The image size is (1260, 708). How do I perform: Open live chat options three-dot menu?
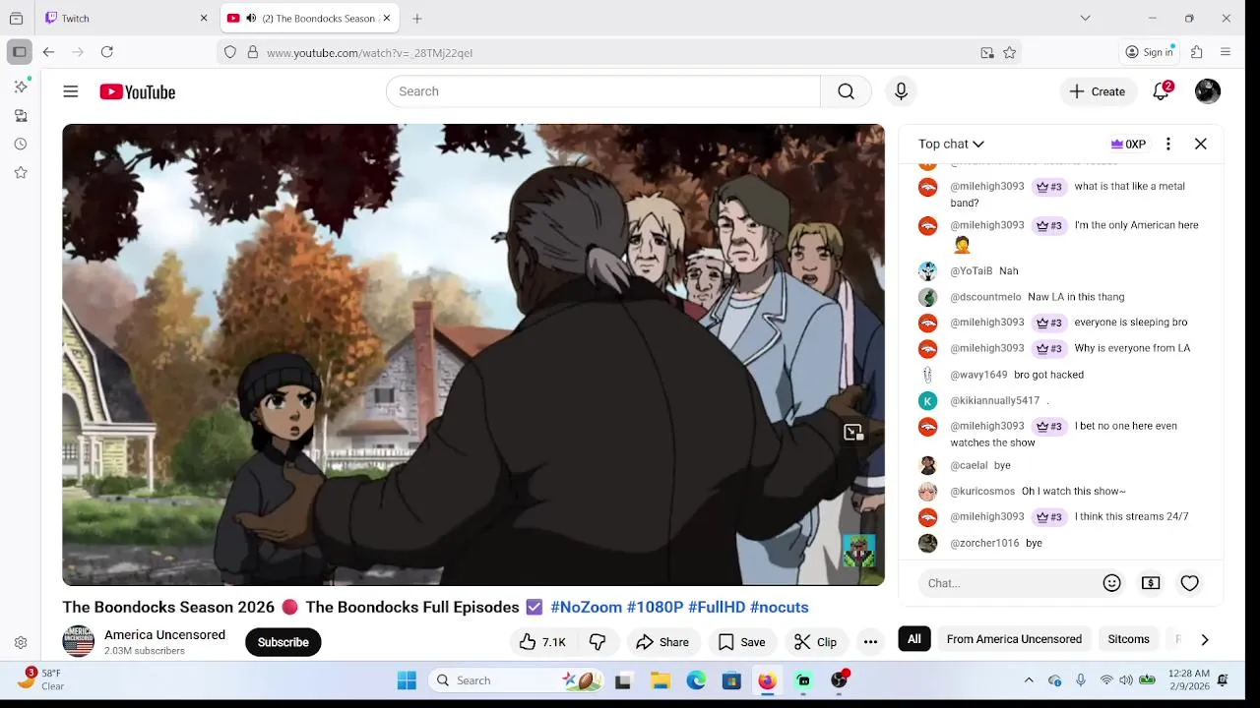click(1168, 144)
